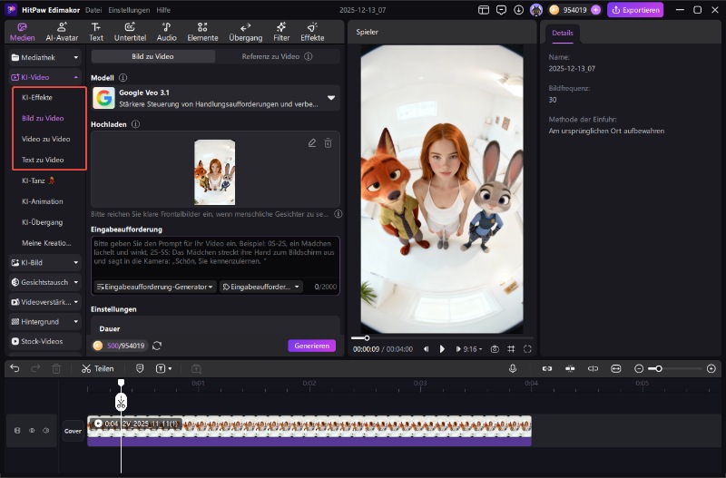726x478 pixels.
Task: Open the Effekte tab
Action: (312, 33)
